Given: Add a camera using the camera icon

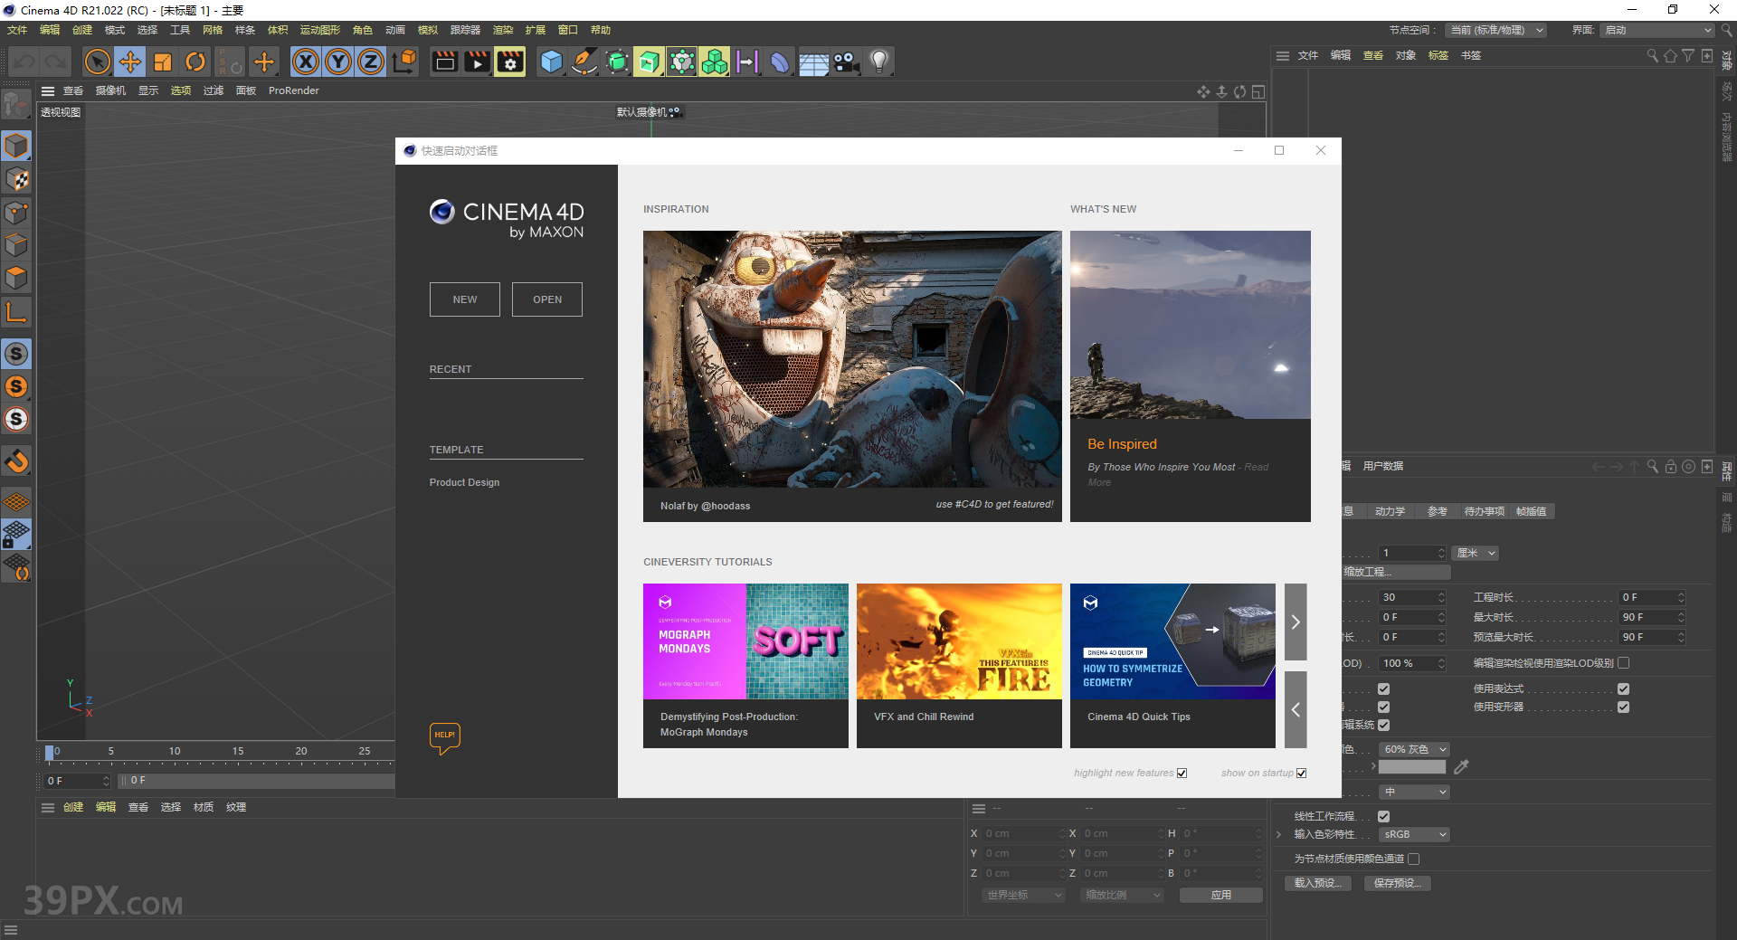Looking at the screenshot, I should [846, 62].
